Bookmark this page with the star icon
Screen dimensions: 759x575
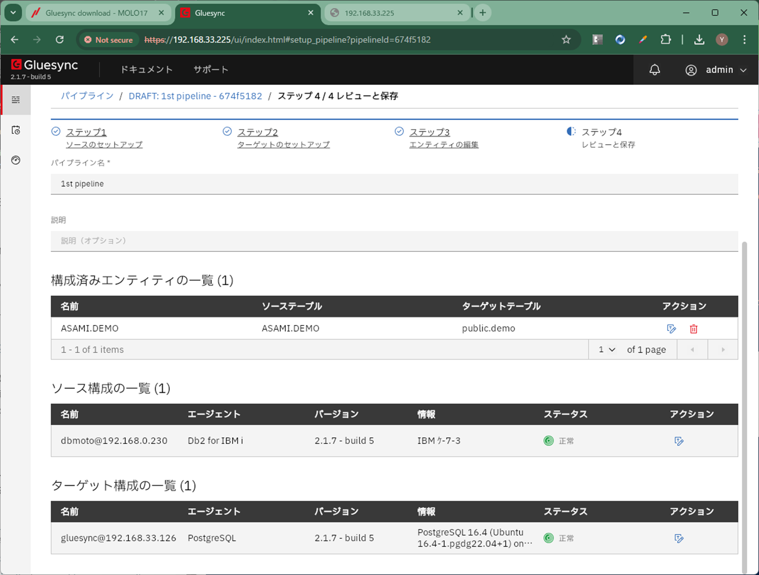pyautogui.click(x=566, y=39)
